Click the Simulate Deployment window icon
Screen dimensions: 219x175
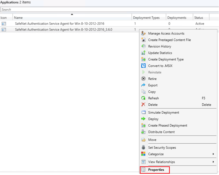click(143, 112)
